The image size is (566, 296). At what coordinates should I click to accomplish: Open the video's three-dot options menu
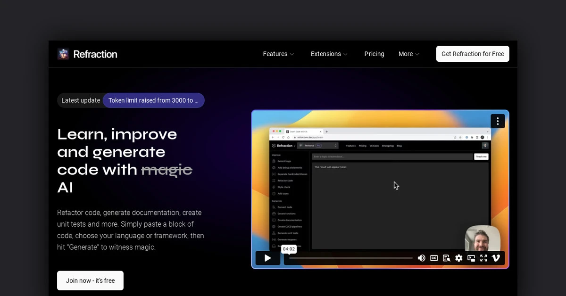pos(498,121)
